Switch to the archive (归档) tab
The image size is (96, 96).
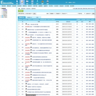click(37, 17)
